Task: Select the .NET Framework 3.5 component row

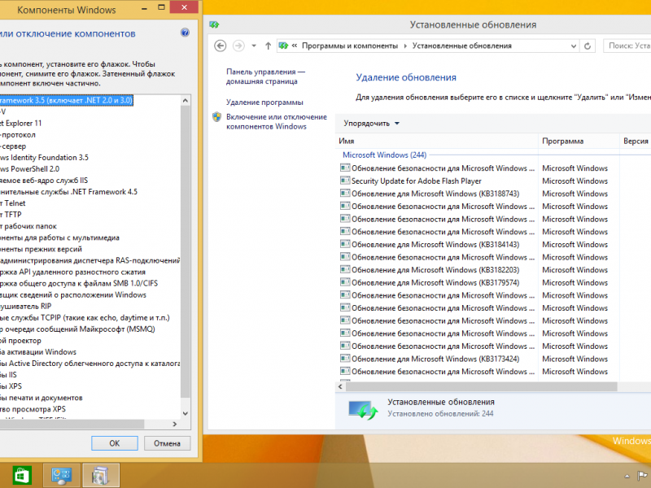Action: point(67,100)
